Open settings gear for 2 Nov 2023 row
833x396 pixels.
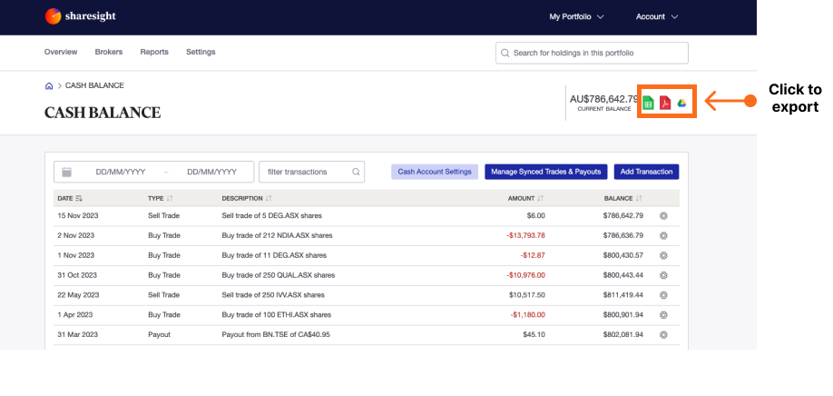pos(663,235)
